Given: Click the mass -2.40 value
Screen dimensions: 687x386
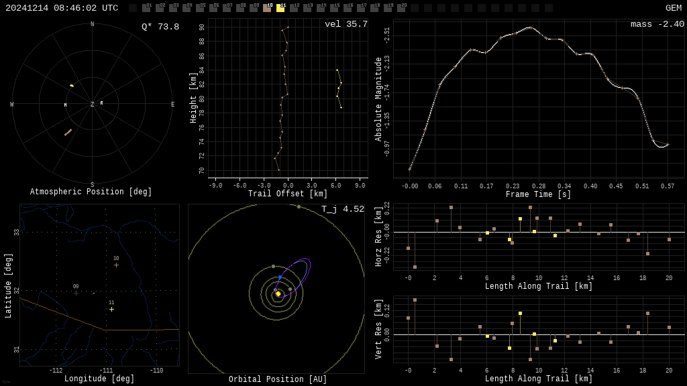Looking at the screenshot, I should [657, 24].
